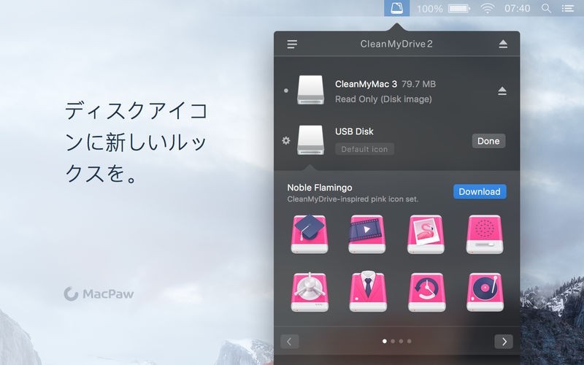This screenshot has width=584, height=365.
Task: Open the CleanMyDrive hamburger menu
Action: 292,44
